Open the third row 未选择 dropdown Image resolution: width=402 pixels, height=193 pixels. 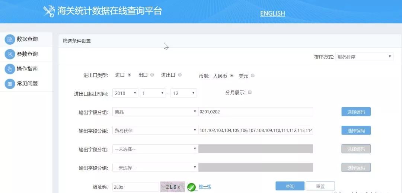pos(155,149)
